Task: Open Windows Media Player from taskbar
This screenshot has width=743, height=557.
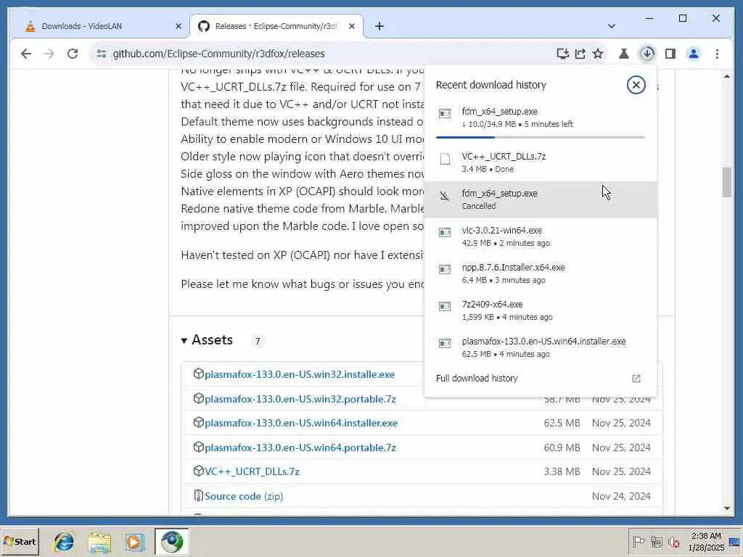Action: click(134, 542)
